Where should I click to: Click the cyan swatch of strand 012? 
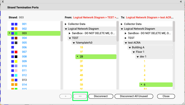coord(16,75)
